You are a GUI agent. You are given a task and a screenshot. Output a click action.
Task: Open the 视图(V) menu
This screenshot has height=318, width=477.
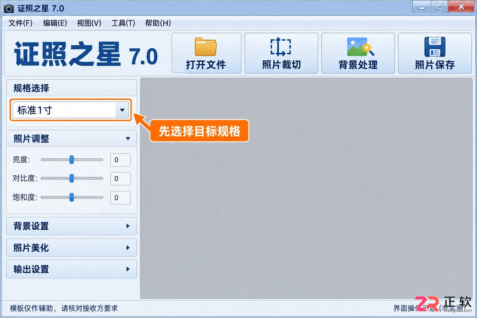tap(89, 23)
